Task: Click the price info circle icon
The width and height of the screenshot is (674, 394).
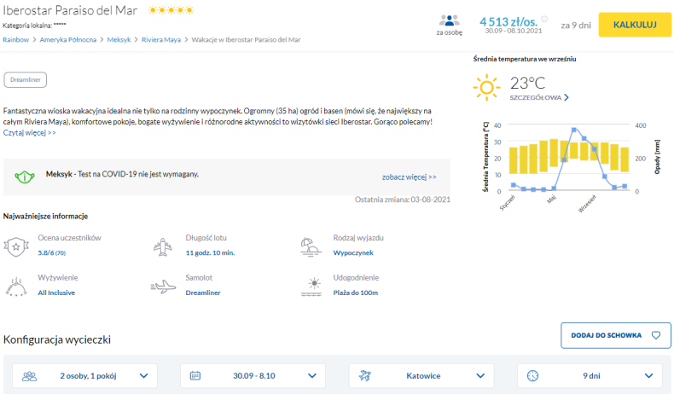Action: tap(544, 19)
